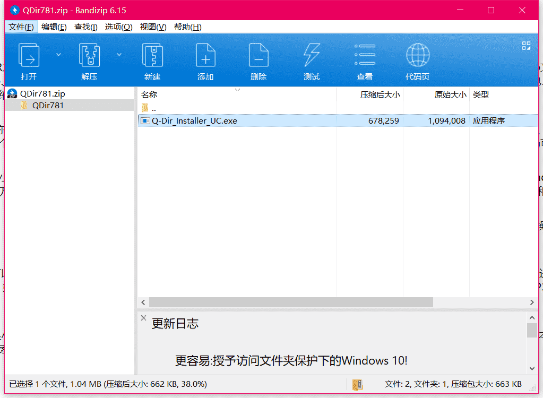This screenshot has width=543, height=398.
Task: Click the original size value 1,094,008
Action: pyautogui.click(x=446, y=121)
